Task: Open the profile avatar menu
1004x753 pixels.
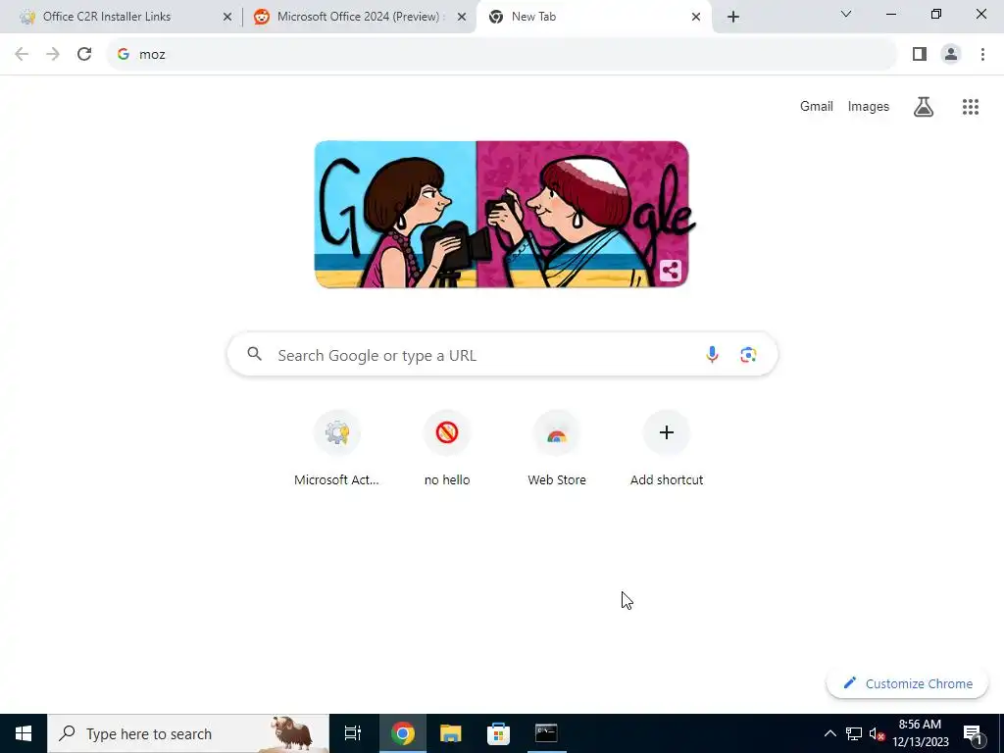Action: 951,54
